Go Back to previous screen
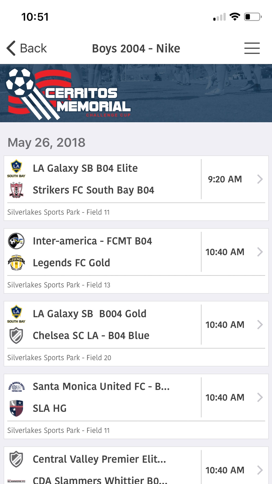272x484 pixels. [x=27, y=48]
